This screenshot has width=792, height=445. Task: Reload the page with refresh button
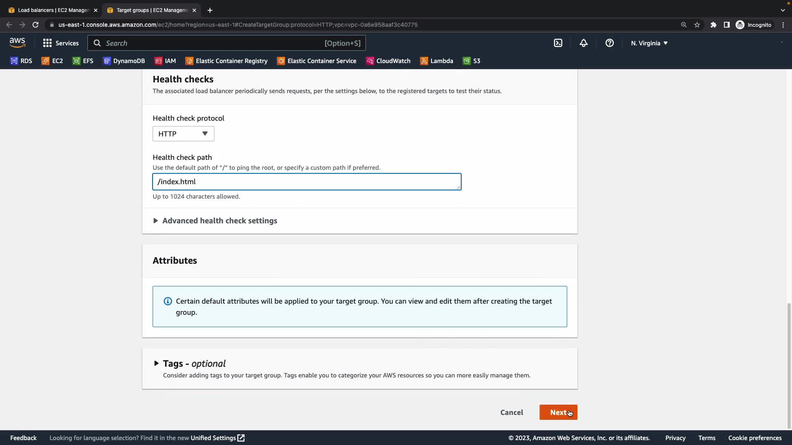35,25
